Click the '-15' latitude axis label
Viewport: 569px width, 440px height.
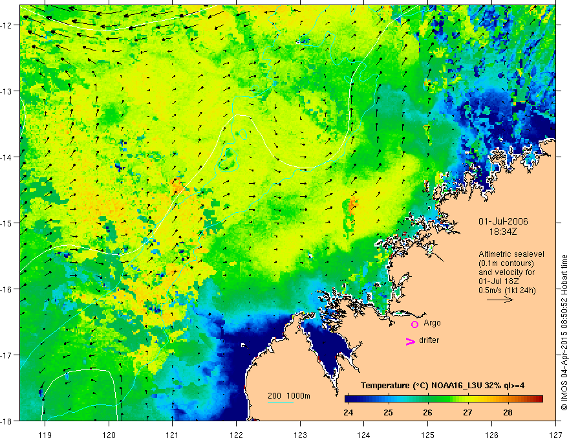(x=6, y=223)
